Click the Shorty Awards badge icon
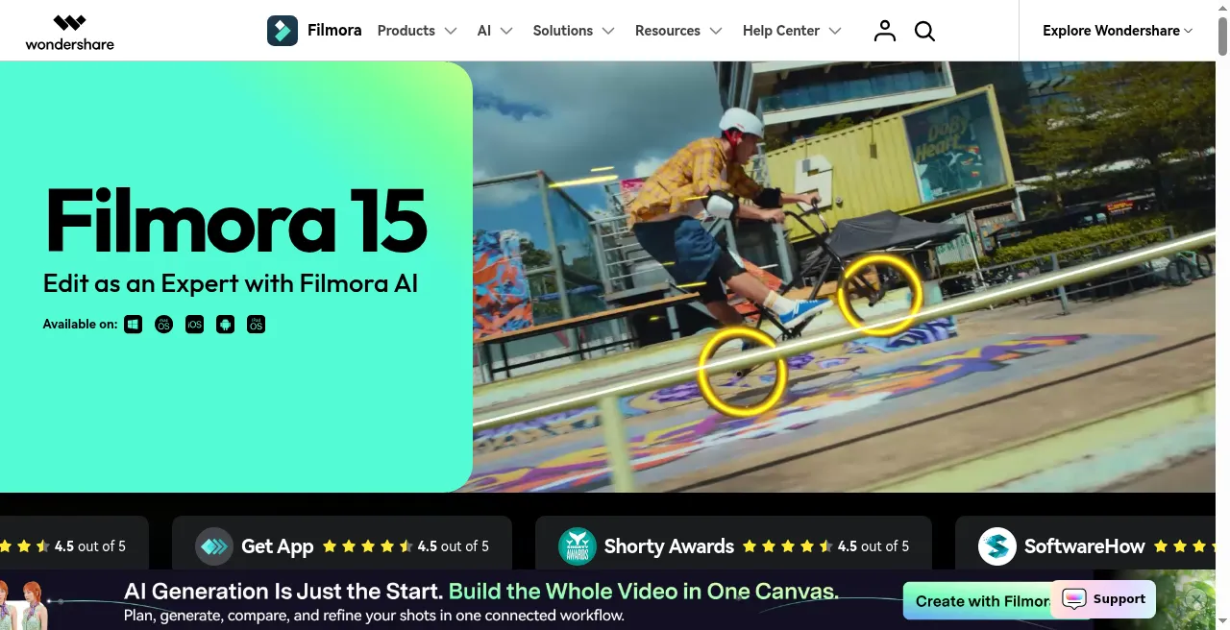 click(578, 546)
